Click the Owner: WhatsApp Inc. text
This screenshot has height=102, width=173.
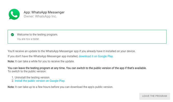(40, 16)
